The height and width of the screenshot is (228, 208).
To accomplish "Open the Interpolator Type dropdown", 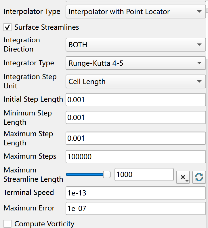I will tap(136, 12).
